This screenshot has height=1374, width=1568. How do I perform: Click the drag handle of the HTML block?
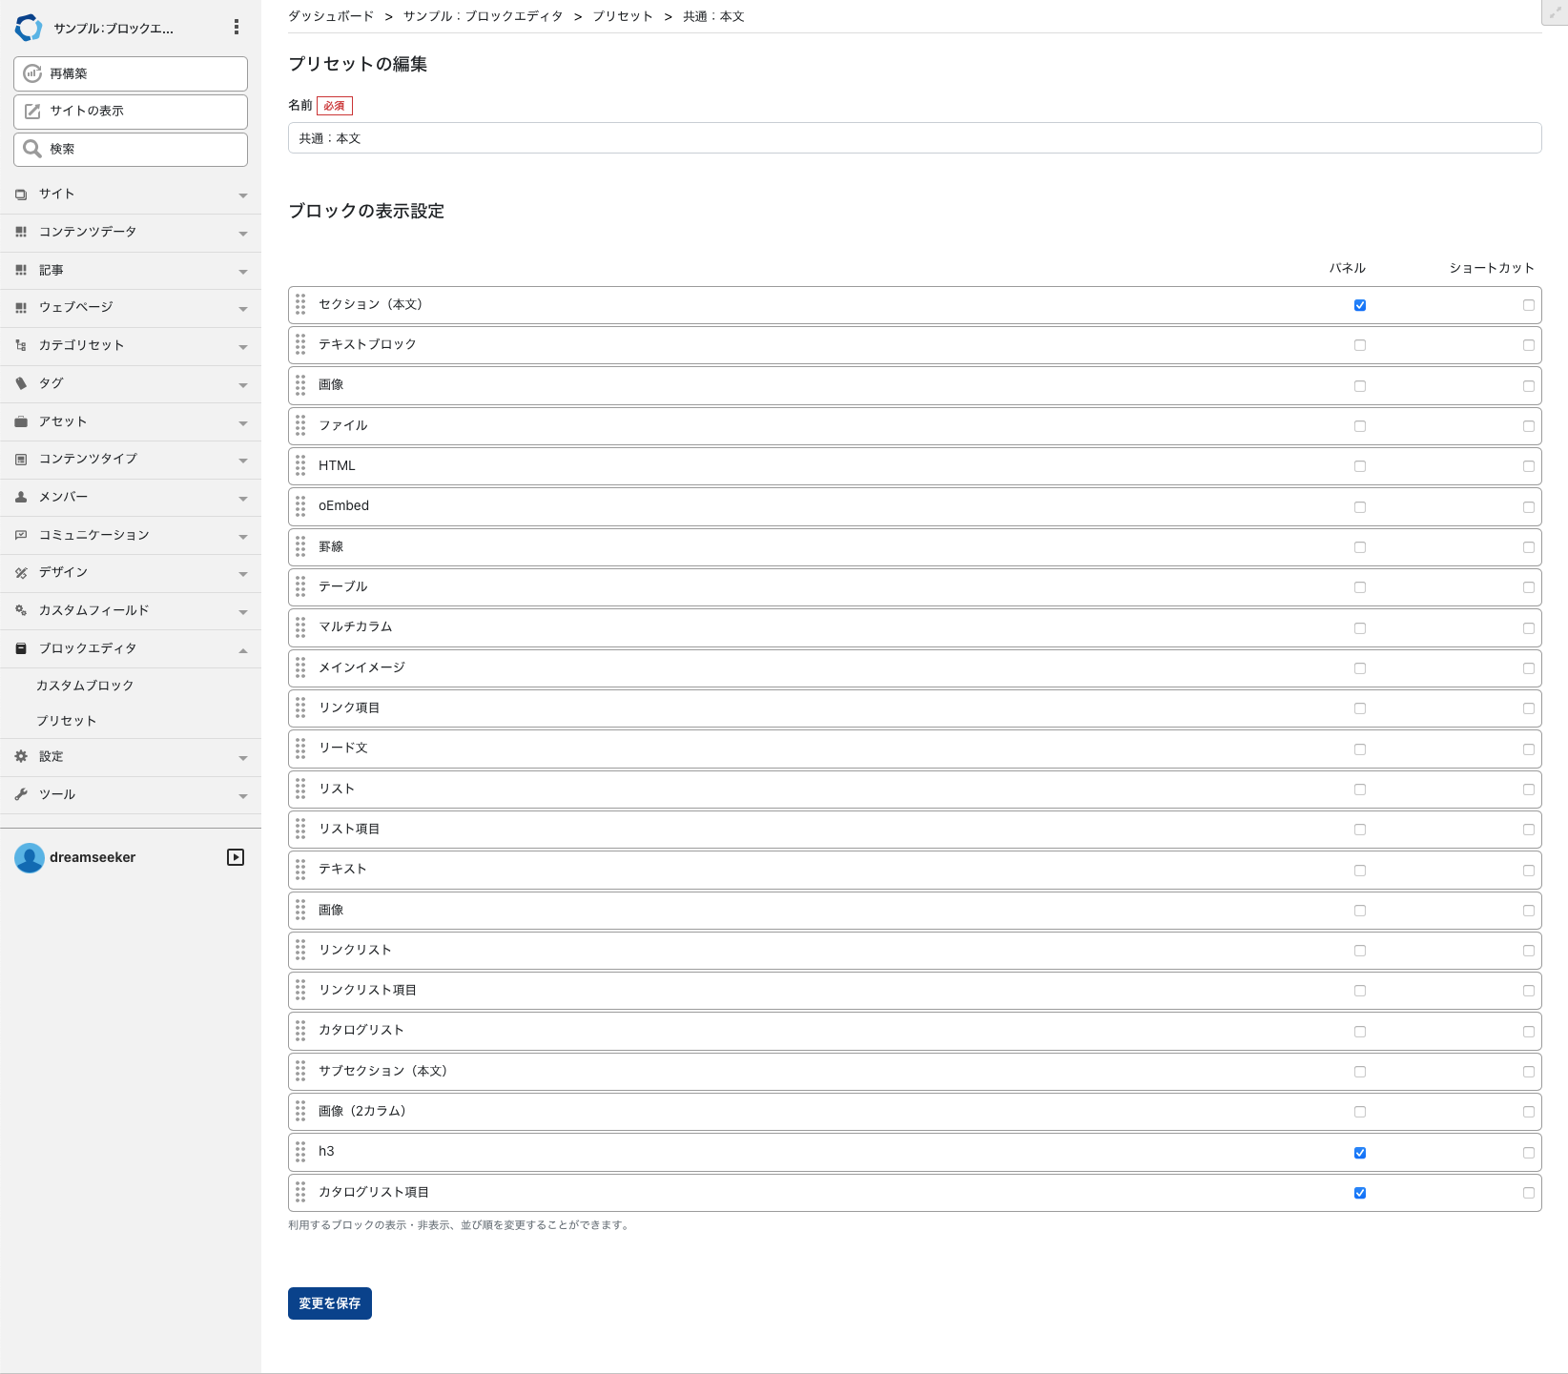click(300, 465)
